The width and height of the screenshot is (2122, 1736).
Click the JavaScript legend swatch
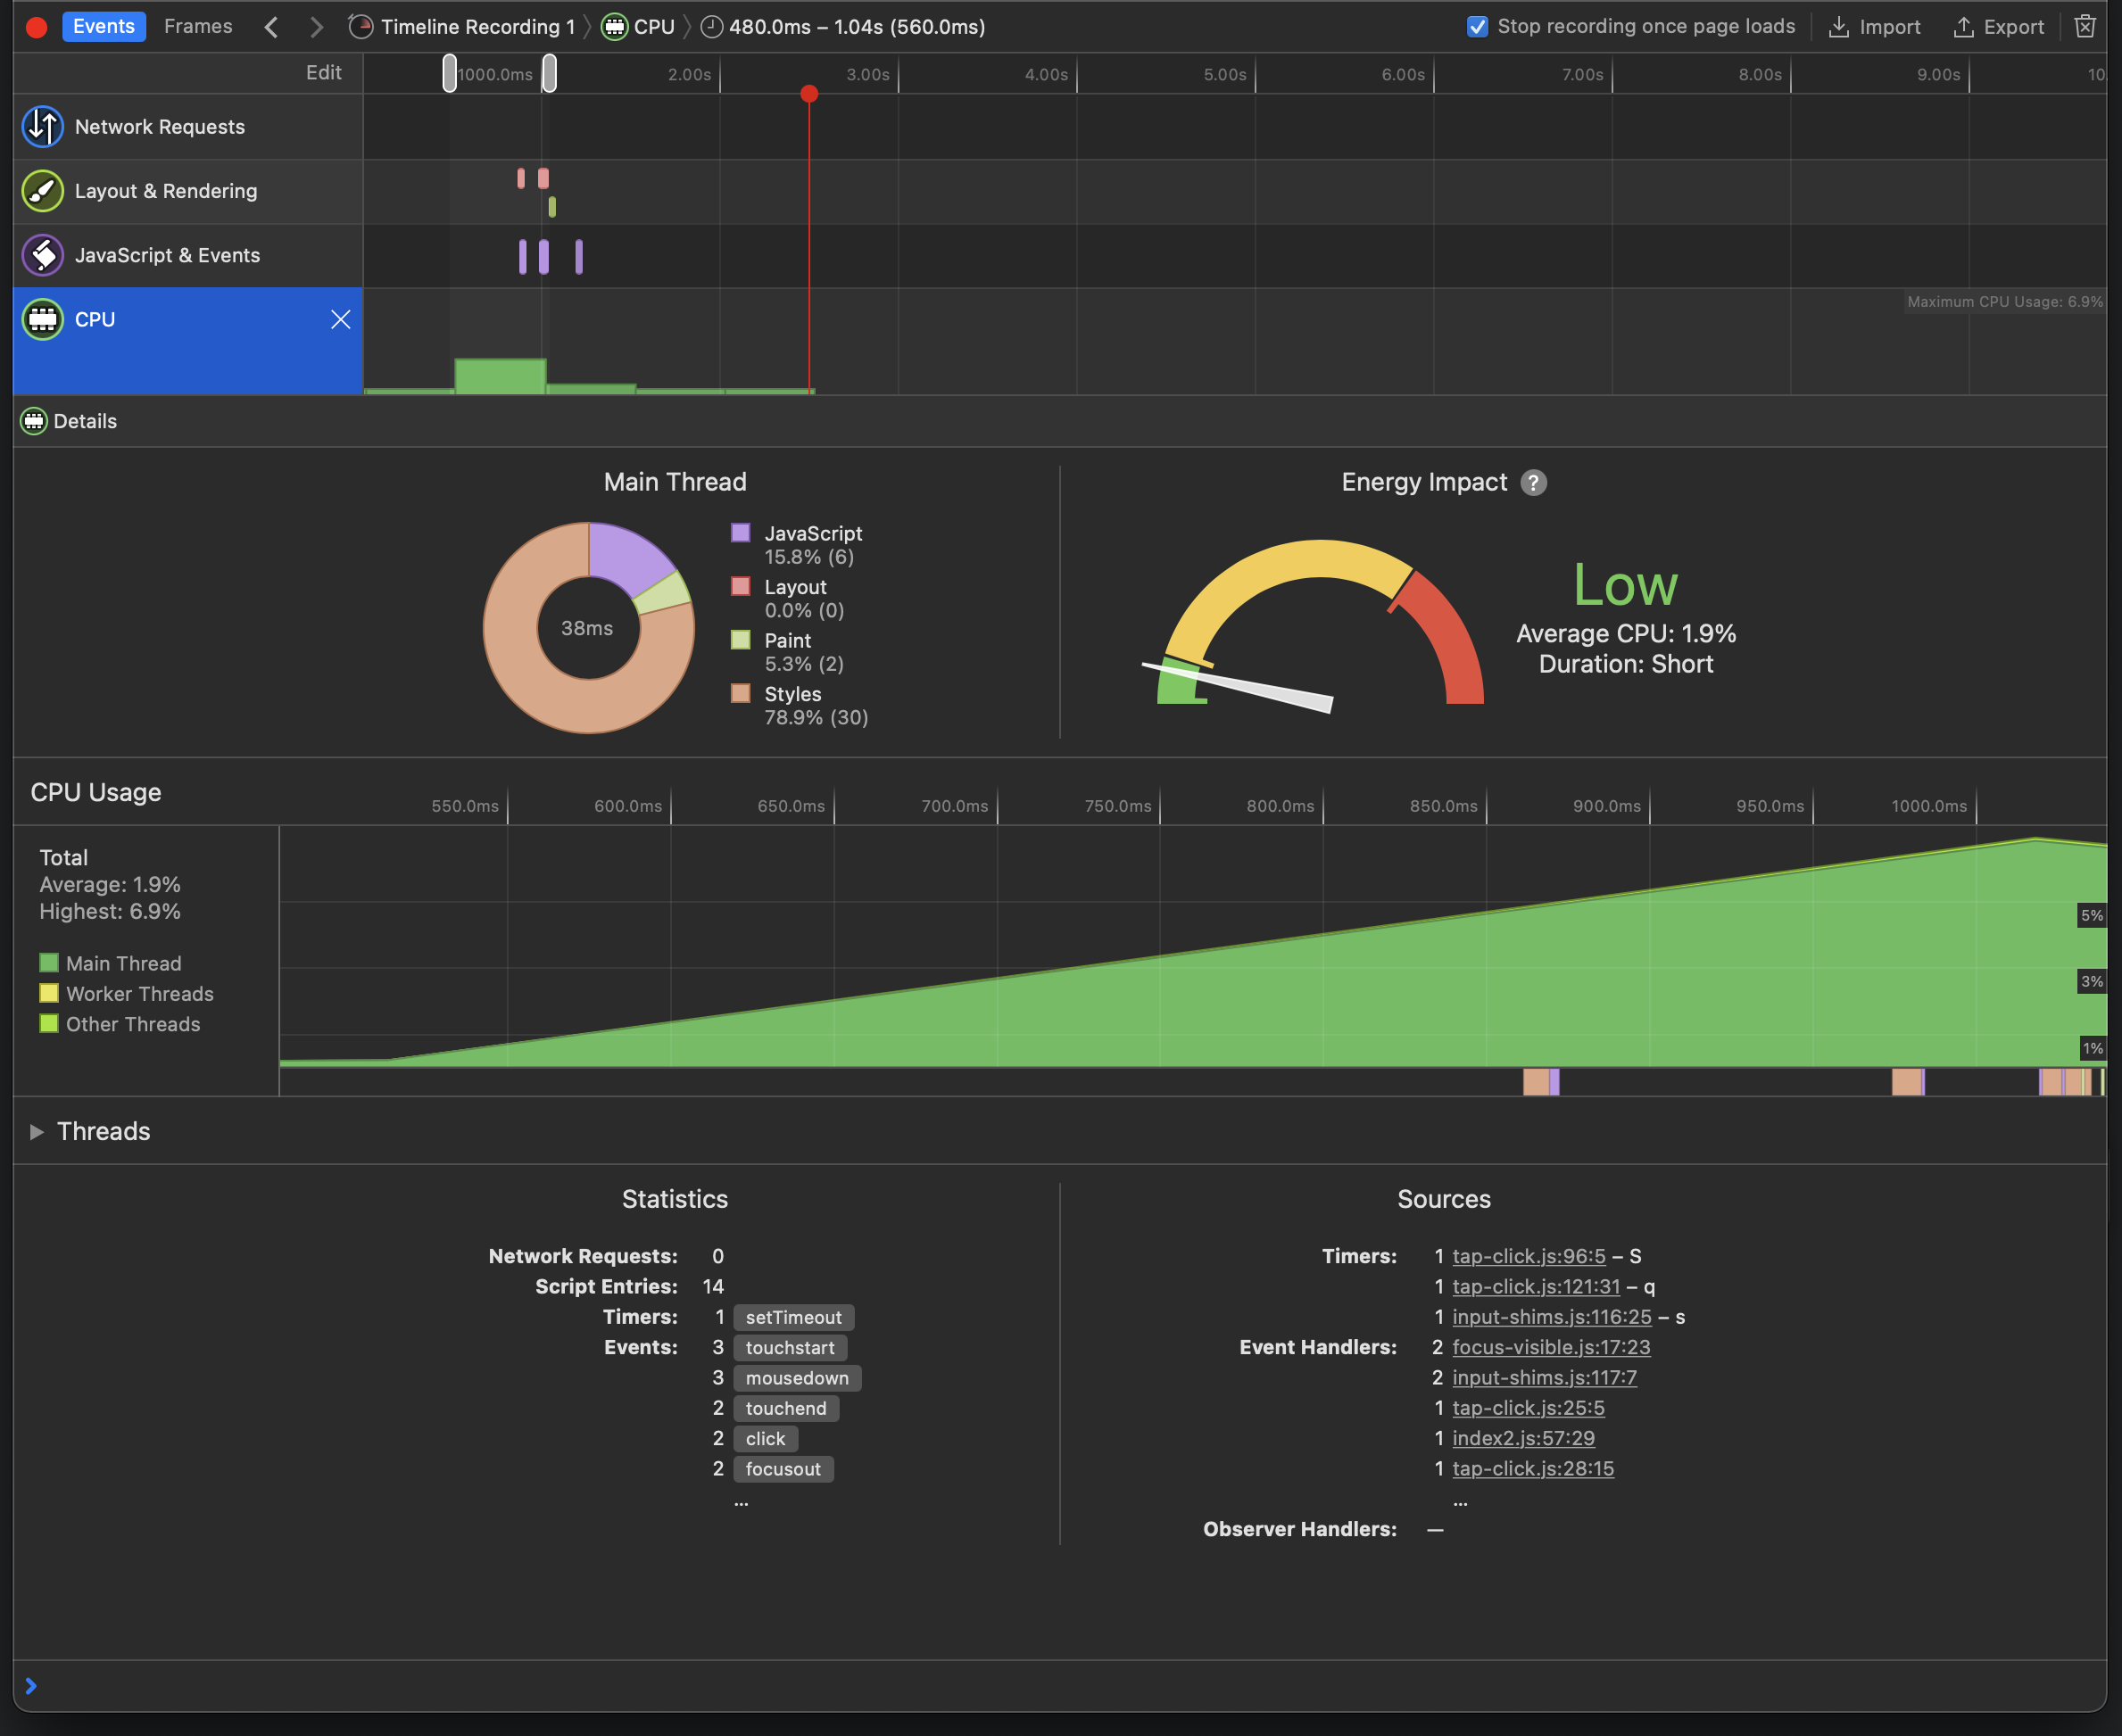(x=741, y=533)
